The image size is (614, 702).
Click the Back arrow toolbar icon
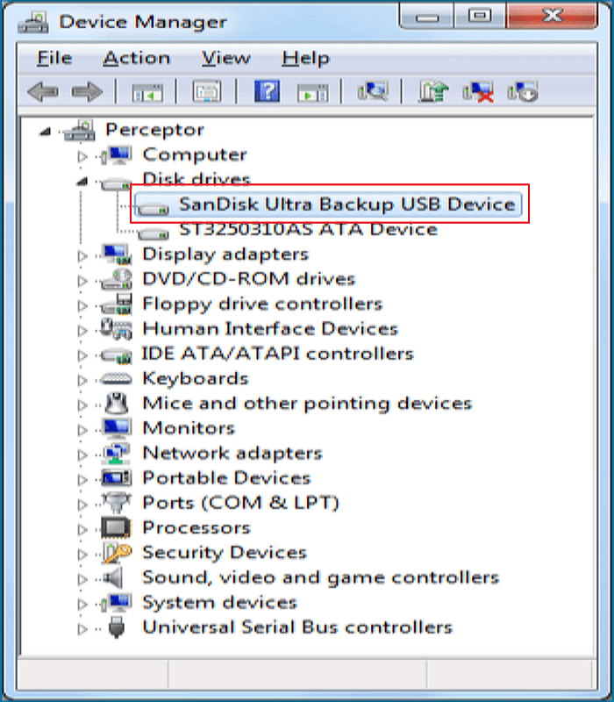43,92
